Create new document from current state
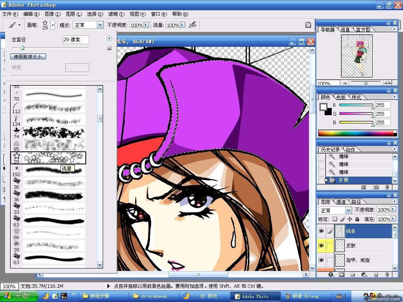Image resolution: width=403 pixels, height=302 pixels. 363,187
